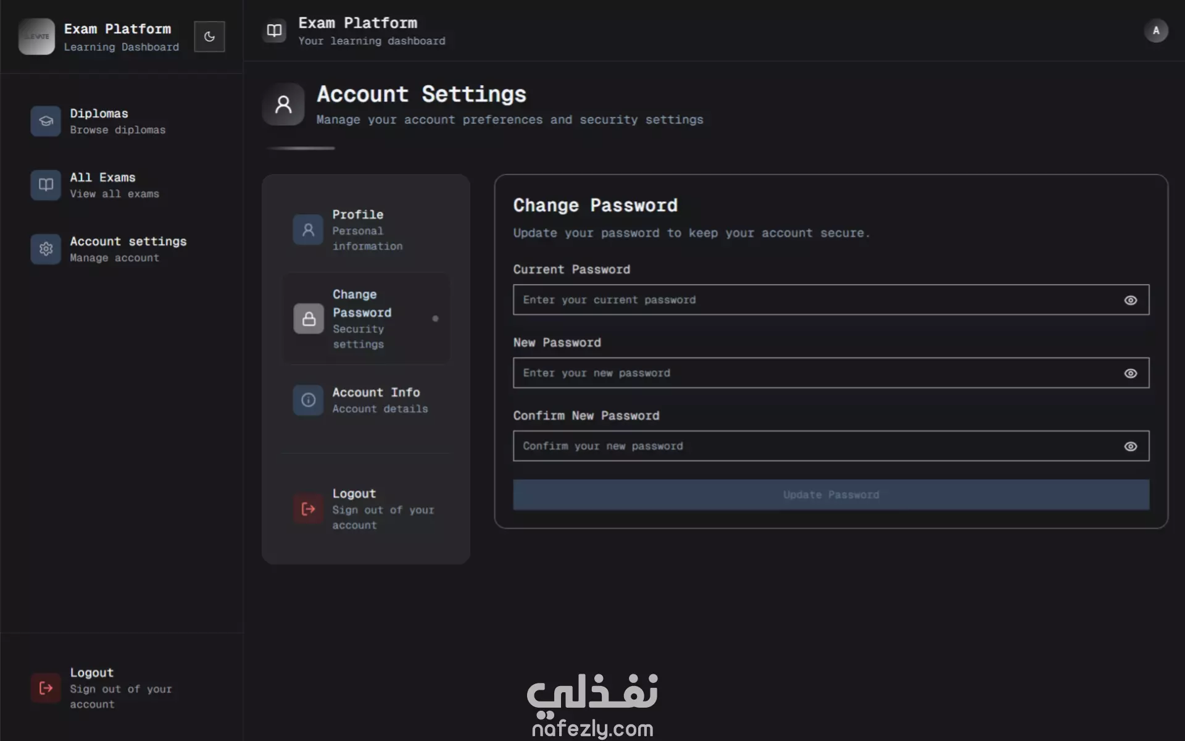Select the Change Password lock icon
The width and height of the screenshot is (1185, 741).
tap(309, 319)
